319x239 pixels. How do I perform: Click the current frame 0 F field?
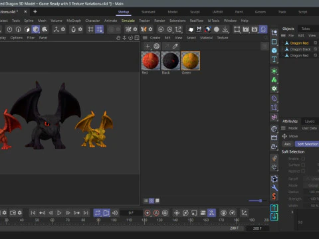point(131,213)
